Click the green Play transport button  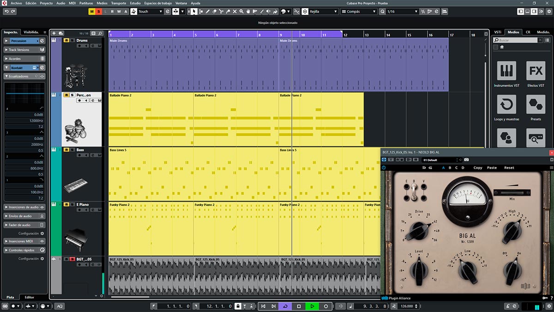pyautogui.click(x=312, y=306)
